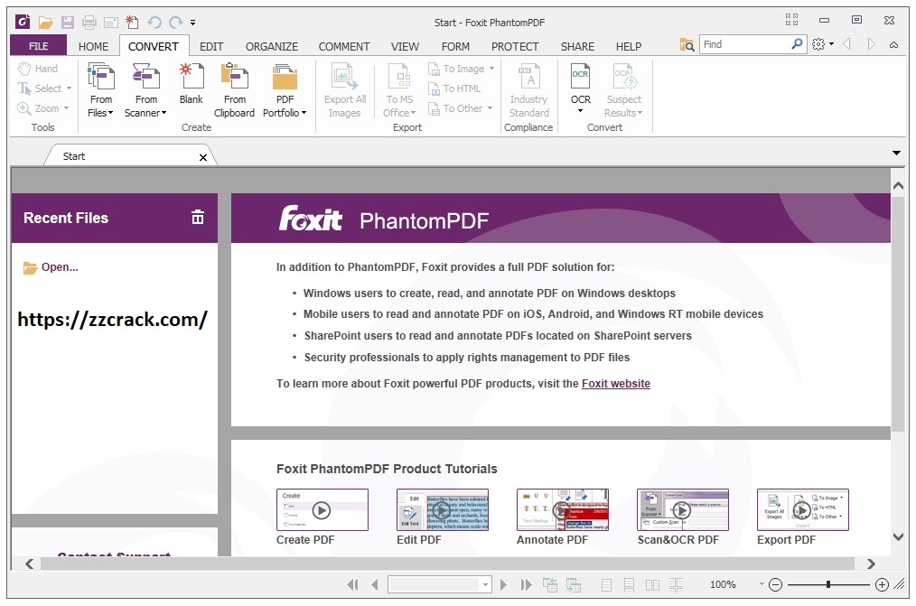Switch to the COMMENT ribbon tab
The width and height of the screenshot is (916, 606).
[344, 46]
